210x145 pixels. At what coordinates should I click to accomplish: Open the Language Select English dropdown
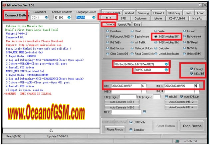(x=86, y=17)
